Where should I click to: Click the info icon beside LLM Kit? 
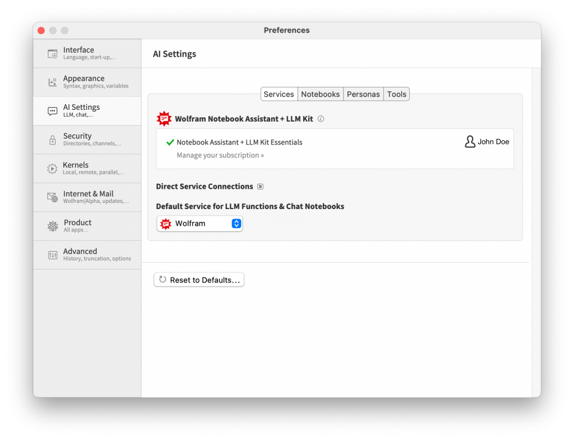(321, 119)
